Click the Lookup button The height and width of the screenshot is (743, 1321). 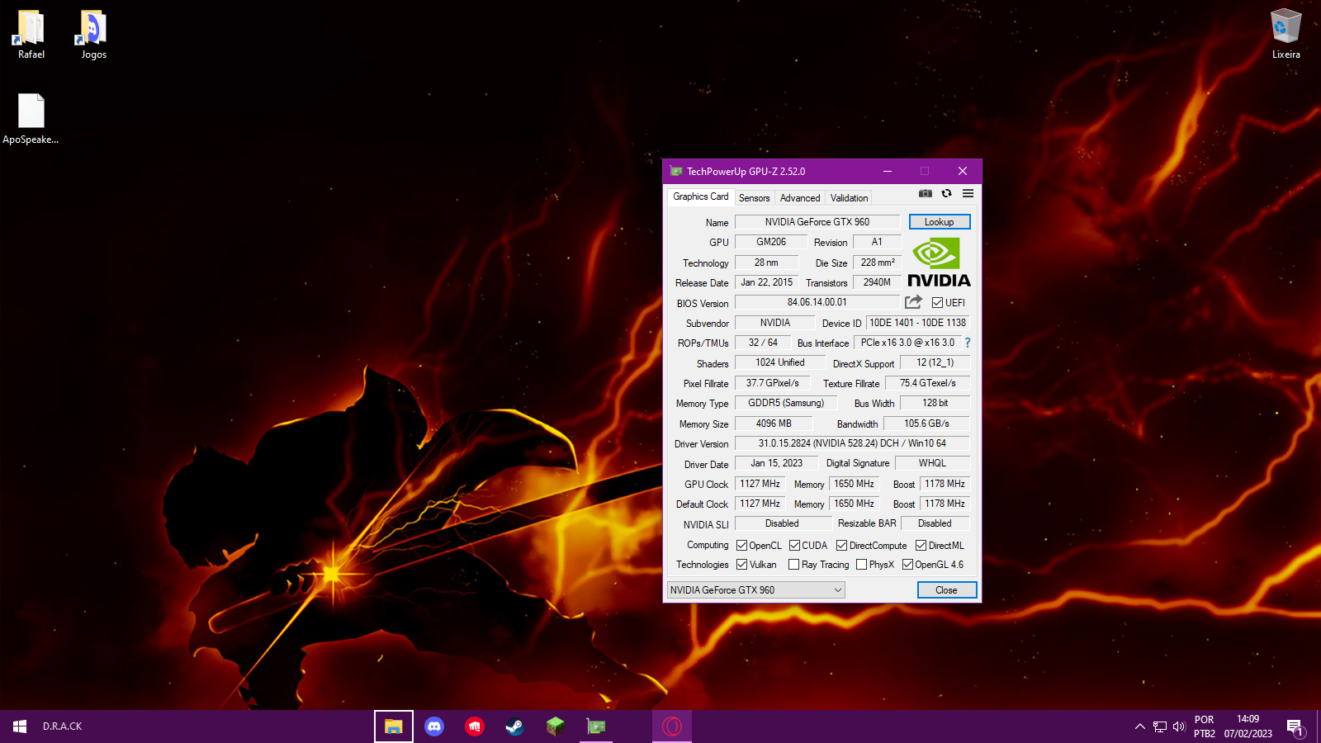click(940, 222)
